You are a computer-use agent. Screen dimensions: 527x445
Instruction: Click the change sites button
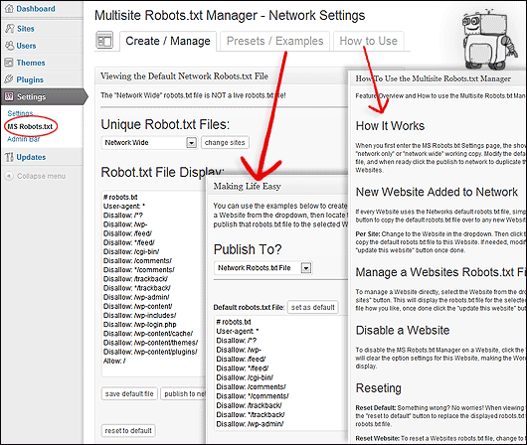[225, 142]
